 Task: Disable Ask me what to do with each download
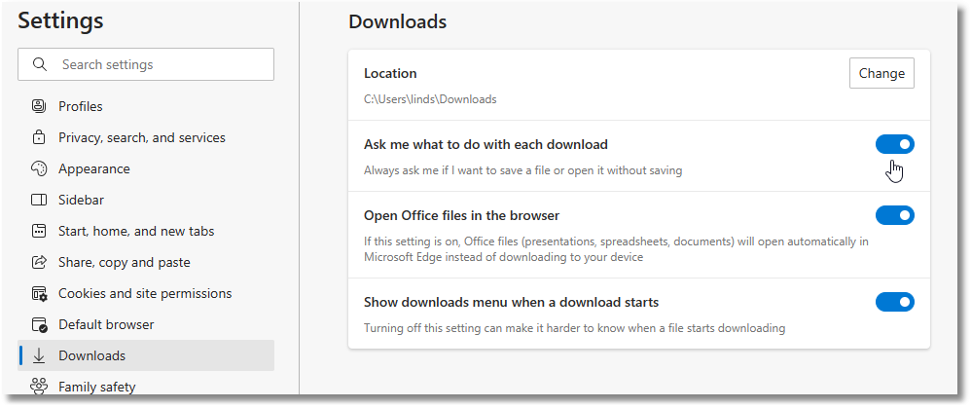894,144
